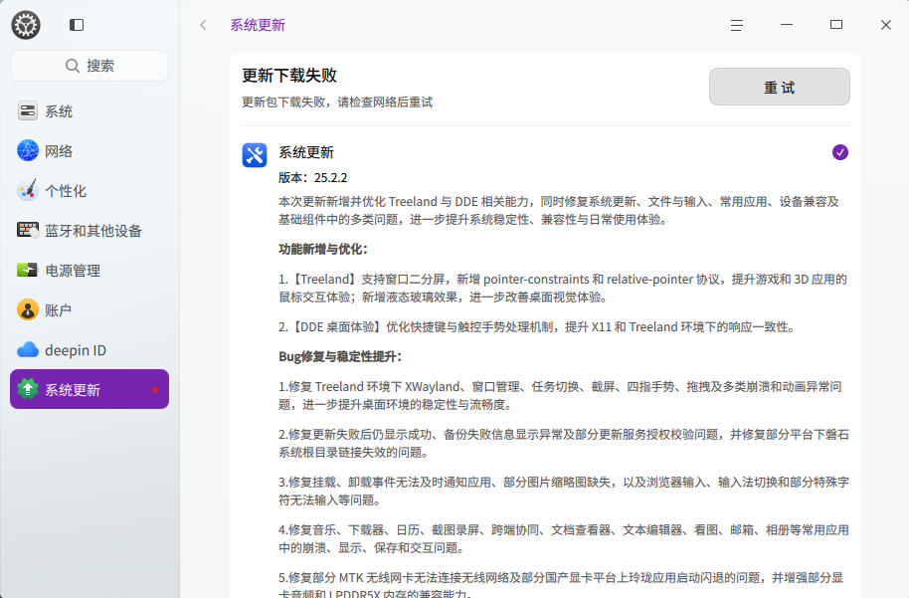
Task: Minimize the Control Center window
Action: click(x=786, y=25)
